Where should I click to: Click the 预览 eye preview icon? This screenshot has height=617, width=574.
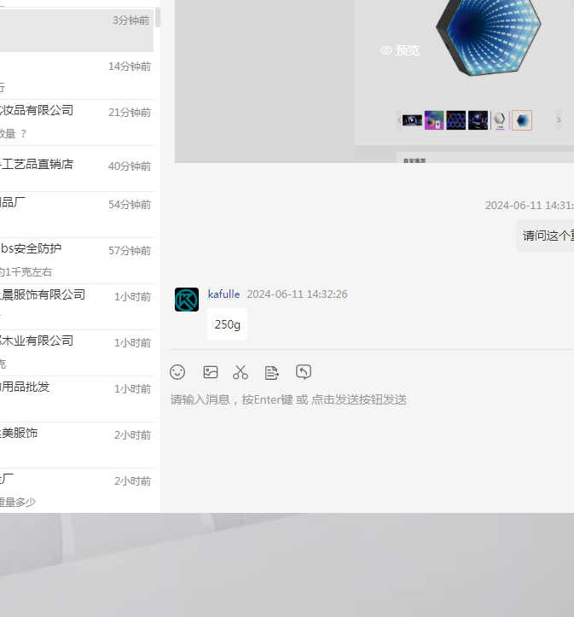click(386, 50)
